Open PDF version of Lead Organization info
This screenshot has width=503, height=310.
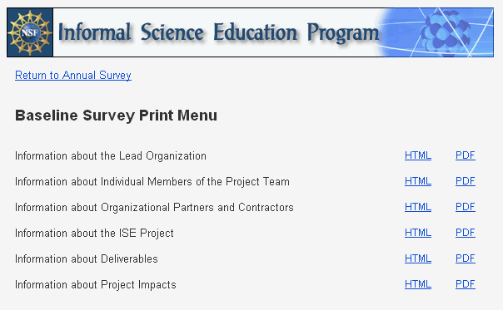[466, 155]
